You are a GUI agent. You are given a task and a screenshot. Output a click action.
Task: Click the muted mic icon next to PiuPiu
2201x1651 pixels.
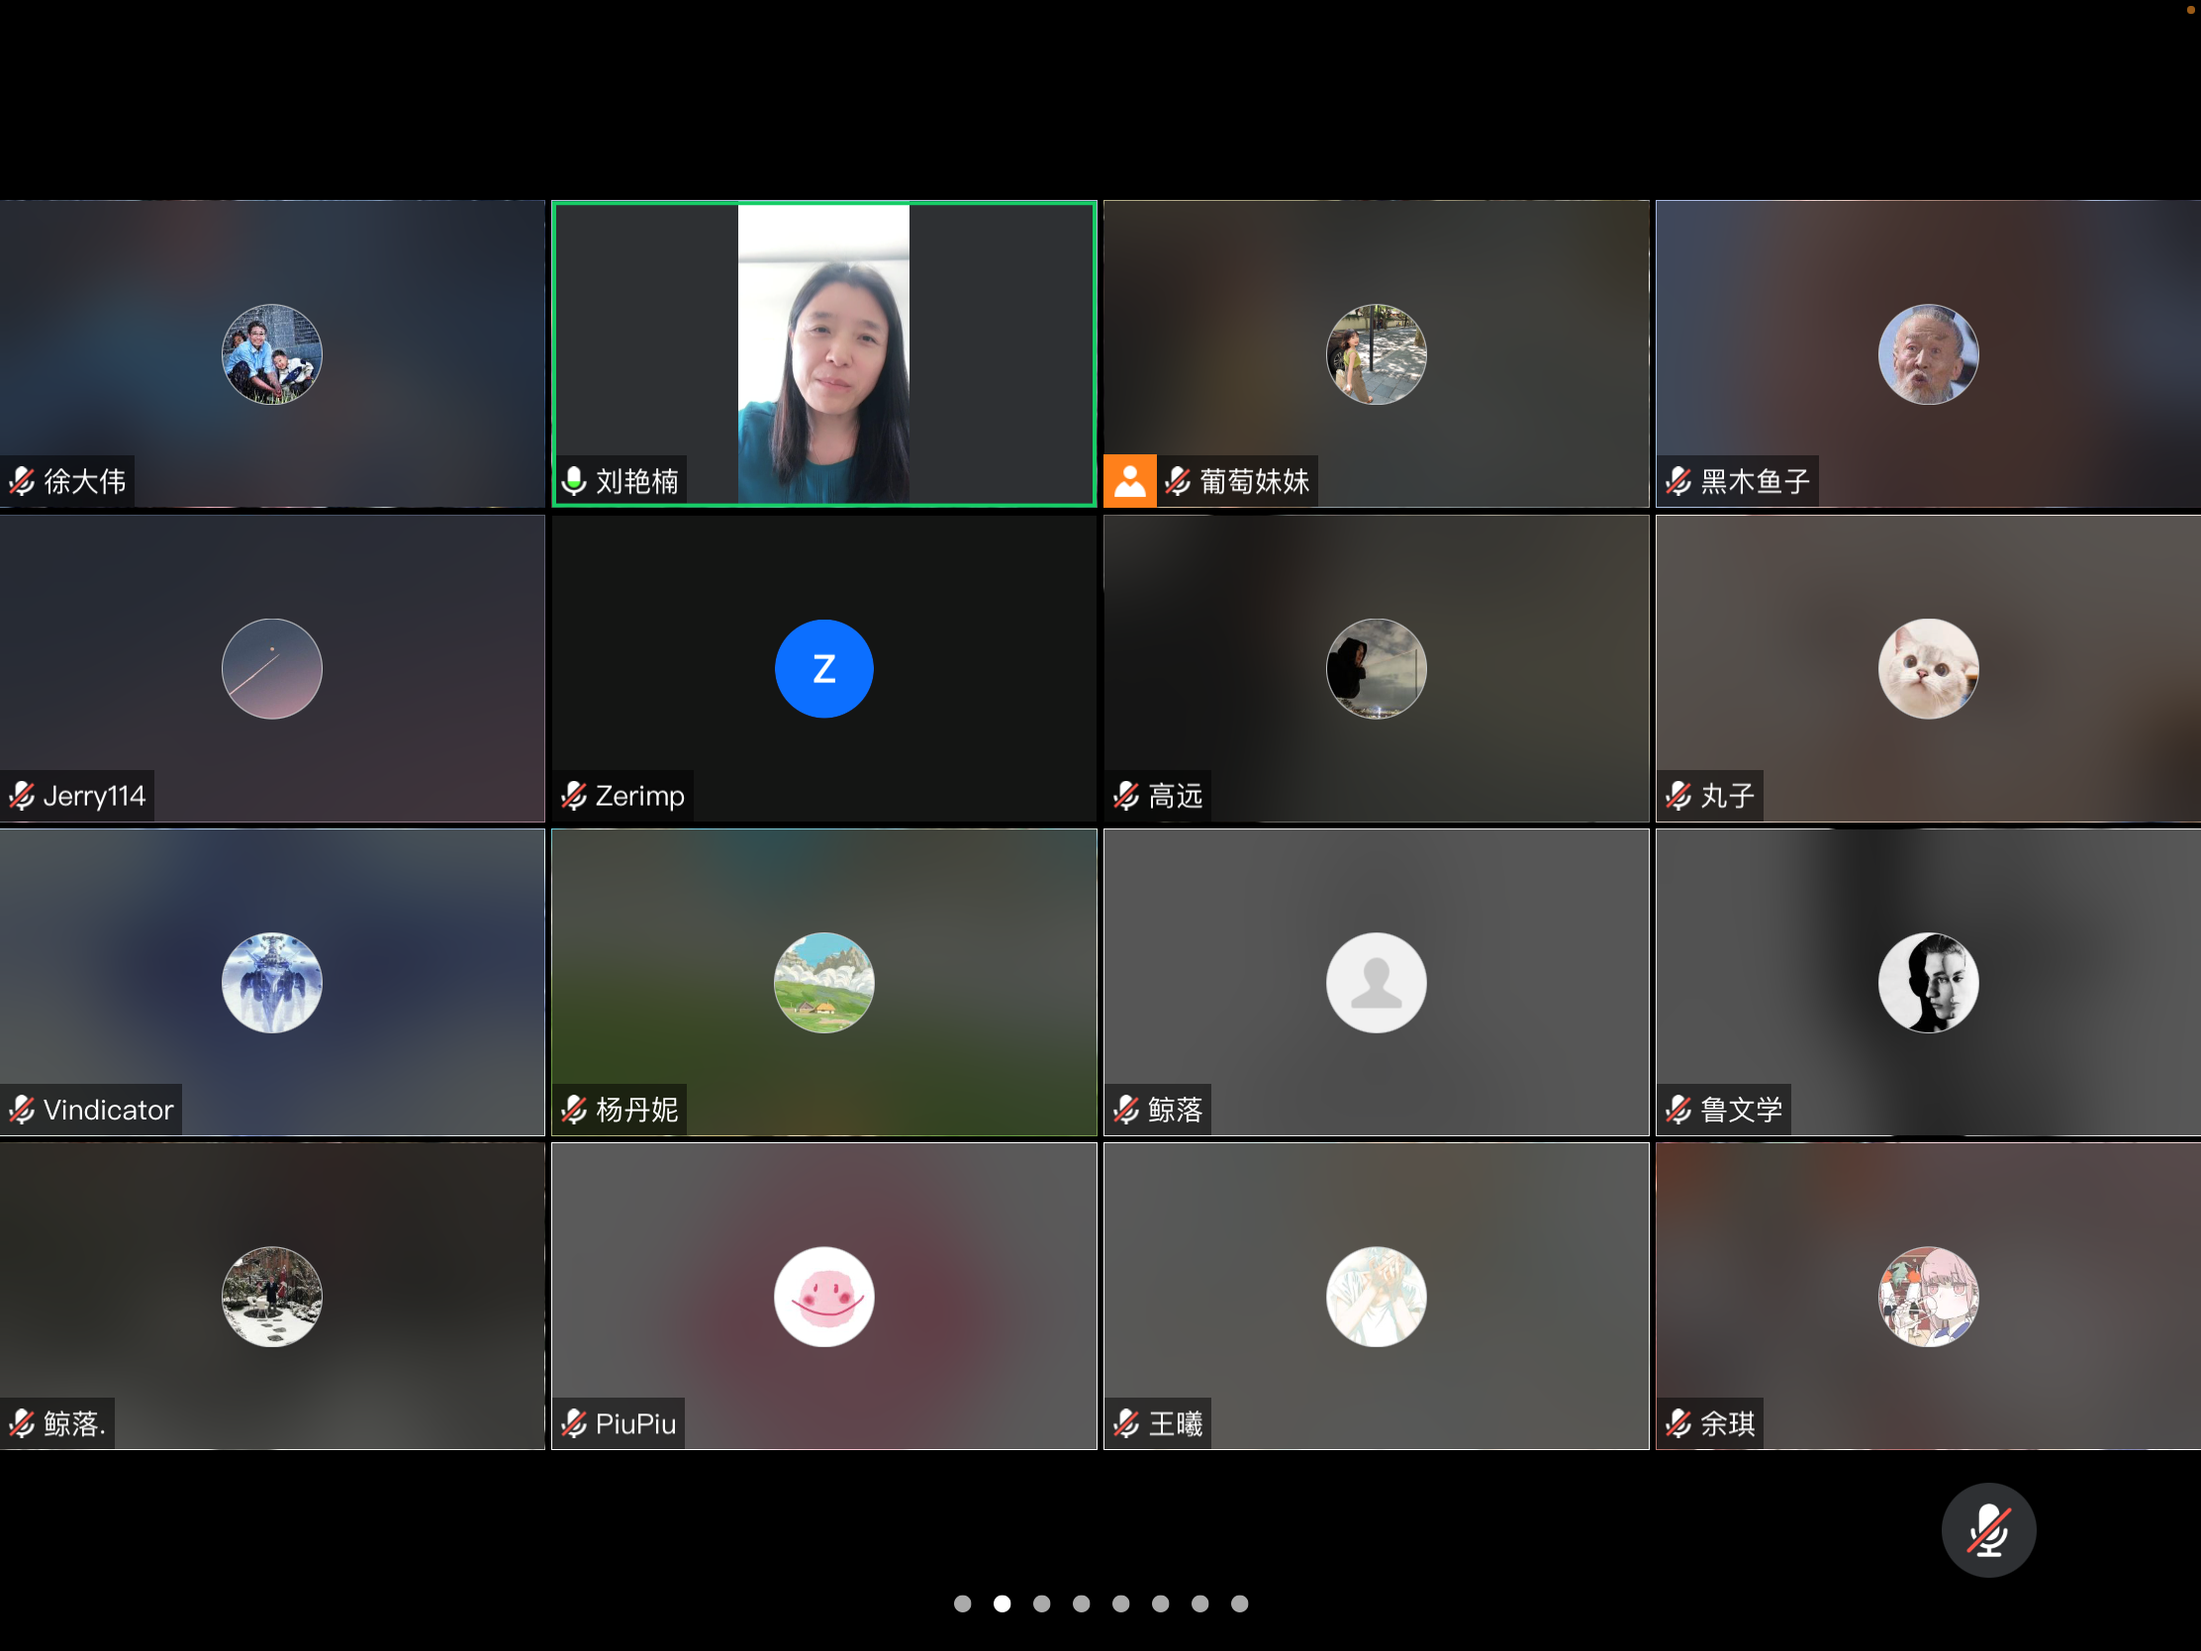(574, 1423)
